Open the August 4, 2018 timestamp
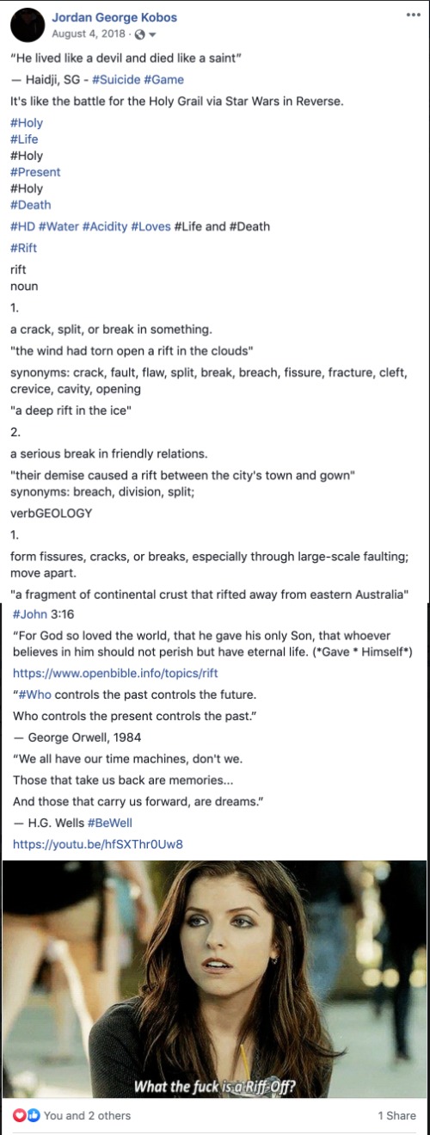 [x=89, y=34]
